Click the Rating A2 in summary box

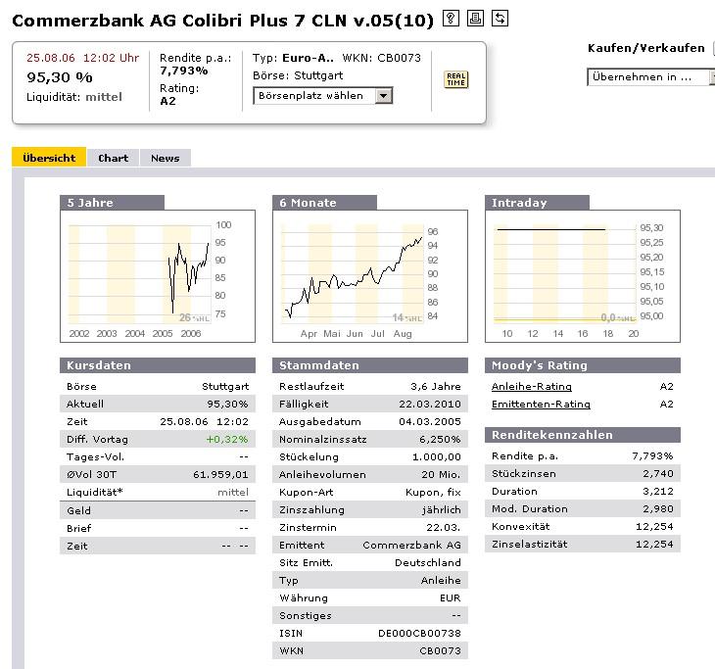tap(167, 101)
